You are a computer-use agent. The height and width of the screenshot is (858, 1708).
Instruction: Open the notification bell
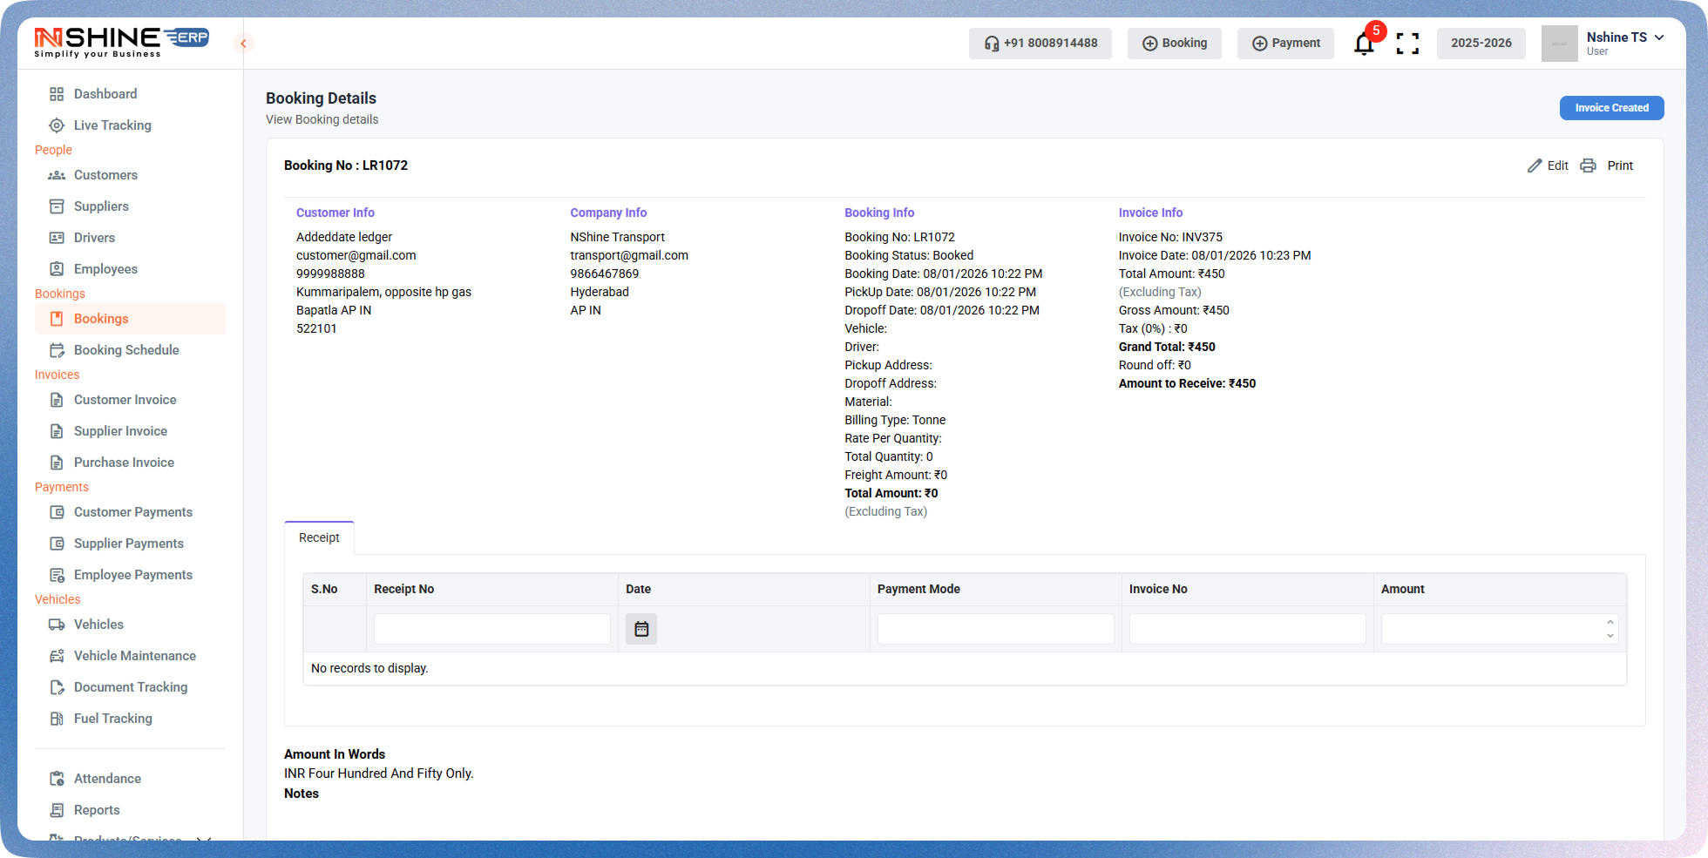(x=1363, y=44)
